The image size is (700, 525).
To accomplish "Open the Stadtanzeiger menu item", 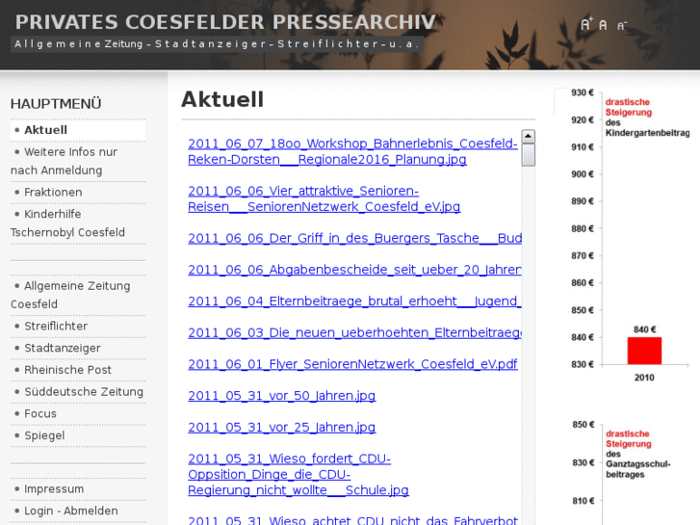I will (78, 348).
